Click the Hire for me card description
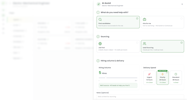 coord(158,26)
